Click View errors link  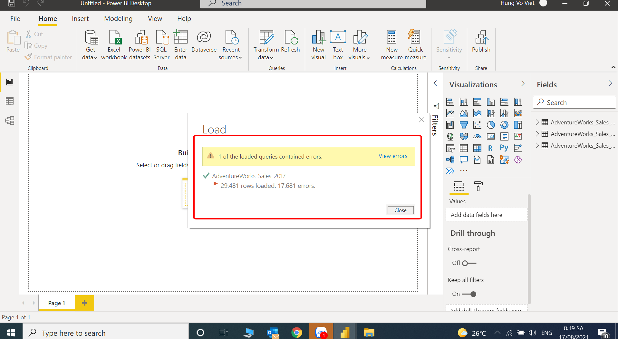coord(393,156)
